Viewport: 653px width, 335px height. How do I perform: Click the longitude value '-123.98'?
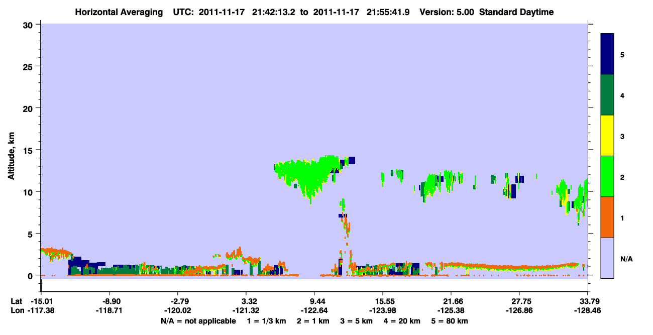[383, 310]
